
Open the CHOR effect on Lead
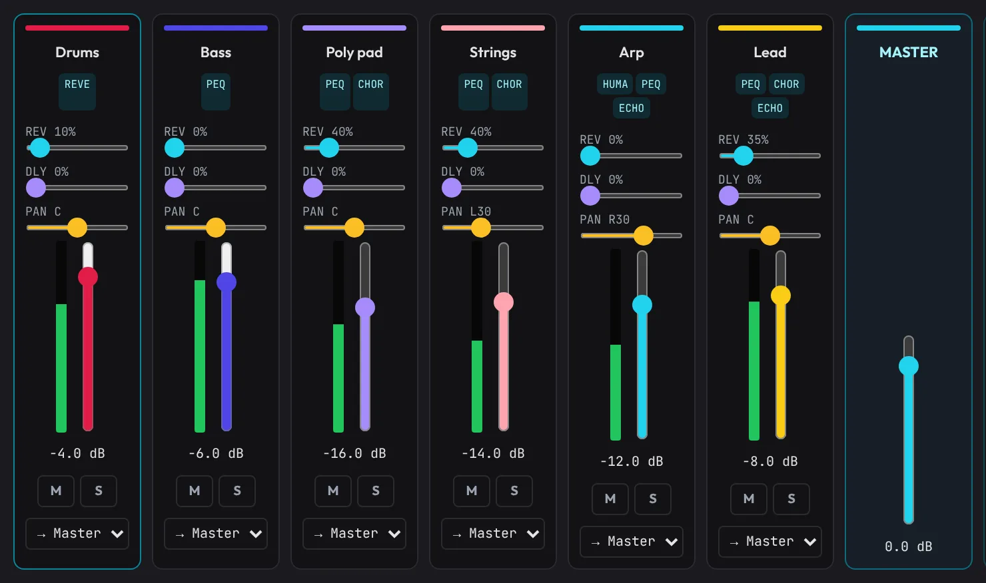(786, 85)
